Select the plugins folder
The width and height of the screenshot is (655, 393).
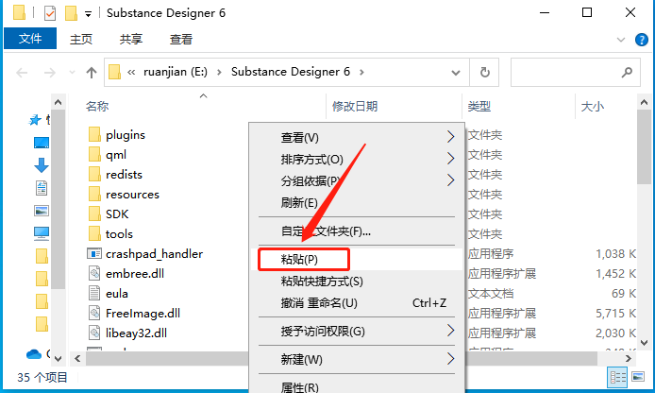click(x=125, y=135)
